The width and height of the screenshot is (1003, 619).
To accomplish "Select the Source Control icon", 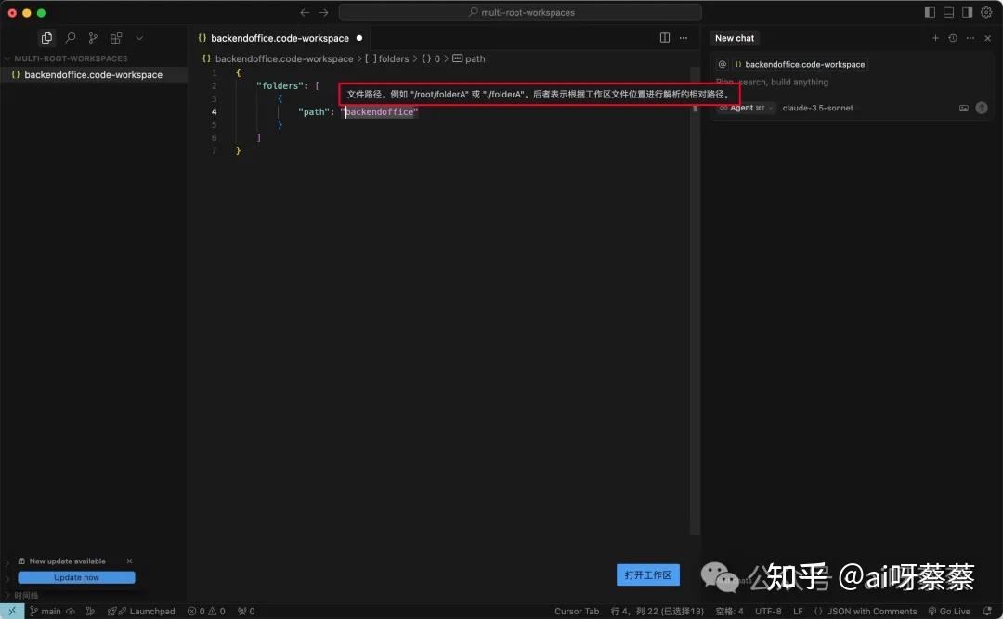I will [93, 38].
